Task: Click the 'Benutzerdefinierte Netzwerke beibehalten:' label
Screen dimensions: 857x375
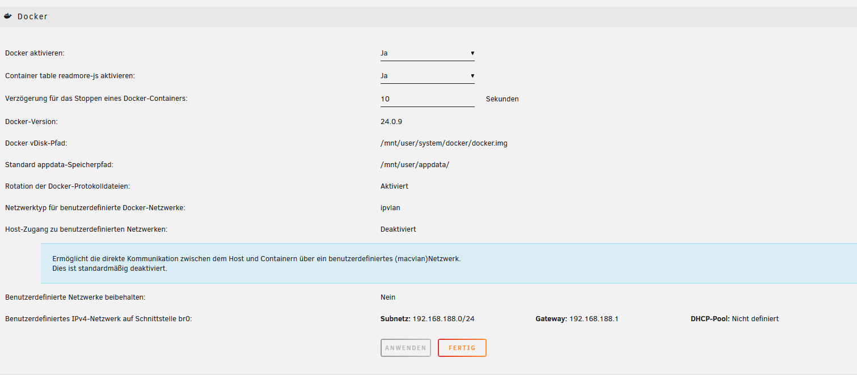Action: click(75, 297)
